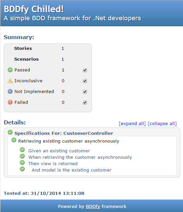Click the yellow Inconclusive warning icon
This screenshot has width=183, height=212.
point(10,81)
